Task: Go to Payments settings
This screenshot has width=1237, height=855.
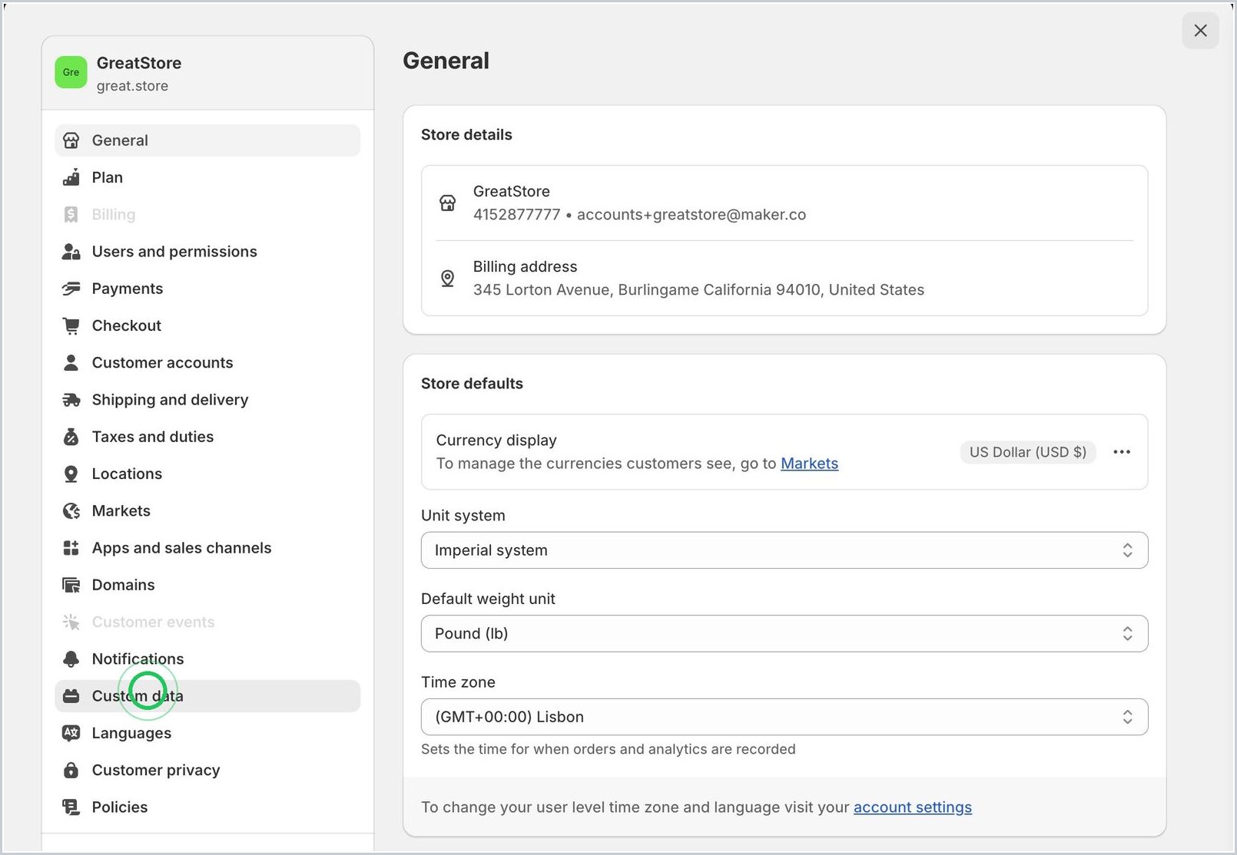Action: click(x=207, y=289)
